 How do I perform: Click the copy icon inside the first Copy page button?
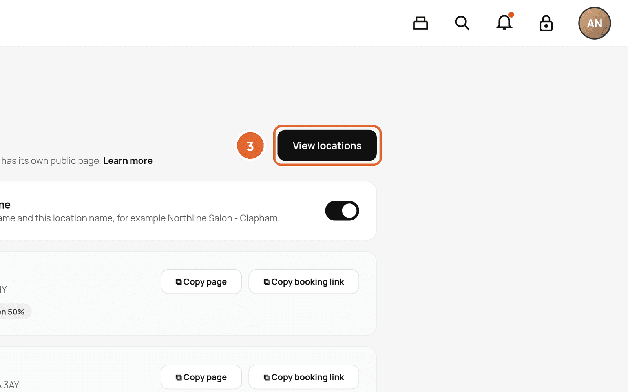[x=179, y=282]
